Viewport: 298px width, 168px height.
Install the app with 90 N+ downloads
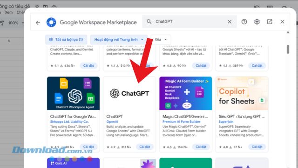click(x=201, y=65)
